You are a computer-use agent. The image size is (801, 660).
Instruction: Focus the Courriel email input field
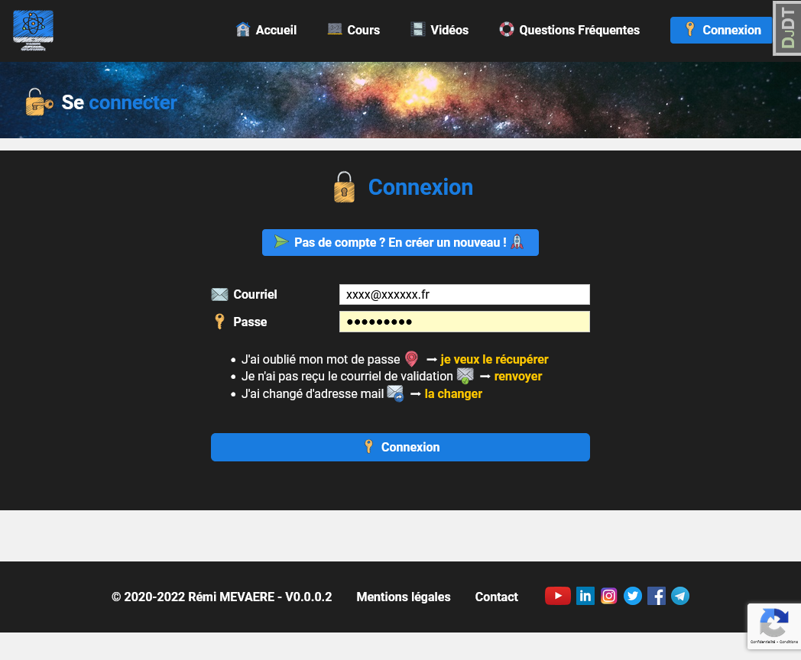tap(464, 294)
